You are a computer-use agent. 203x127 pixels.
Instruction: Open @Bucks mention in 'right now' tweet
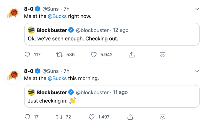point(57,16)
